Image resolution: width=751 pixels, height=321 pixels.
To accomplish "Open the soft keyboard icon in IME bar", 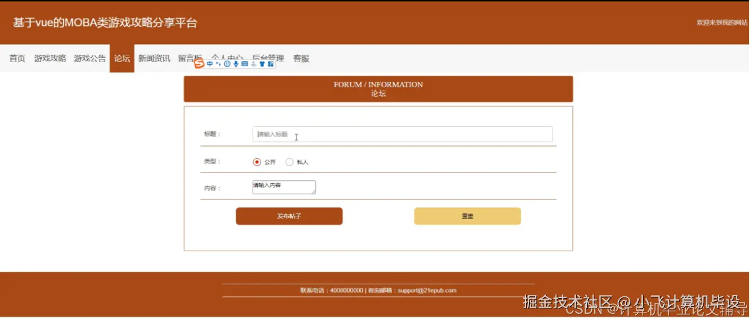I will 245,64.
